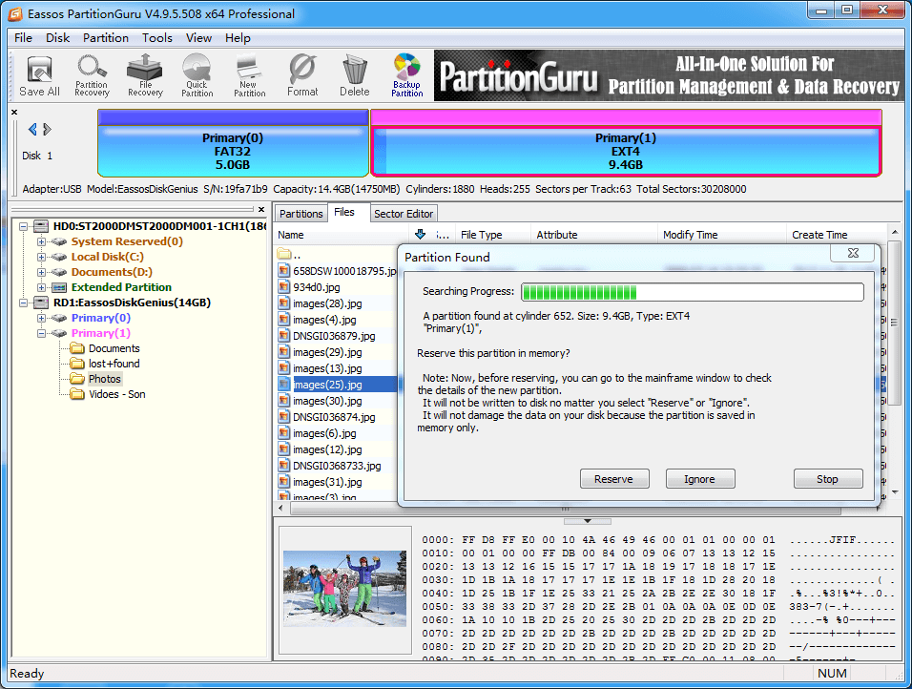Click the skiing photo preview thumbnail
The image size is (912, 689).
coord(345,589)
